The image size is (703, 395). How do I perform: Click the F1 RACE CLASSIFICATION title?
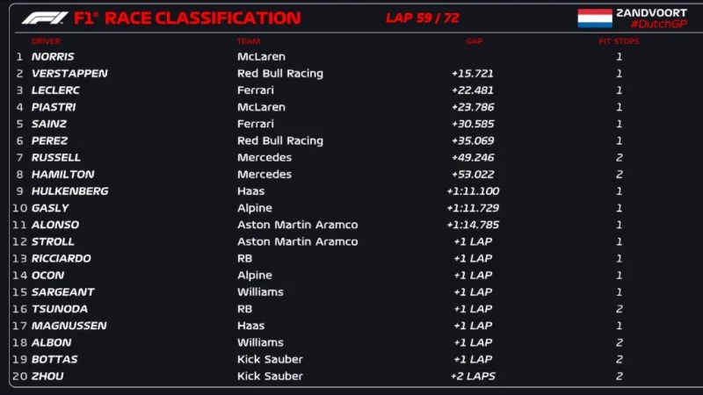click(187, 18)
